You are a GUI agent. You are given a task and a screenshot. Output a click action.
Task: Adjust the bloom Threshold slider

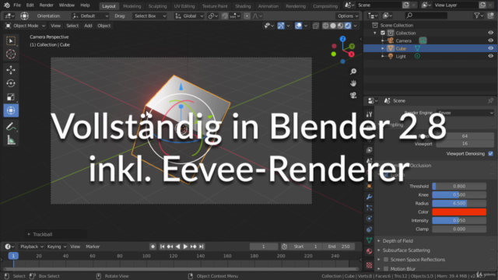click(x=459, y=187)
